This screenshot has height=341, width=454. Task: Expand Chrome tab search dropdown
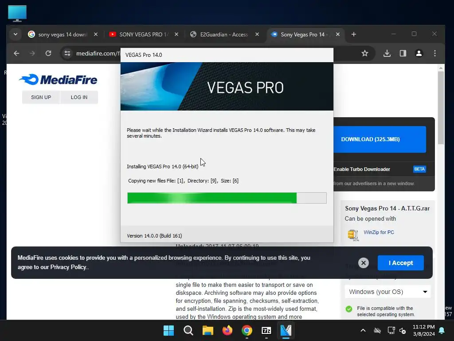click(16, 35)
